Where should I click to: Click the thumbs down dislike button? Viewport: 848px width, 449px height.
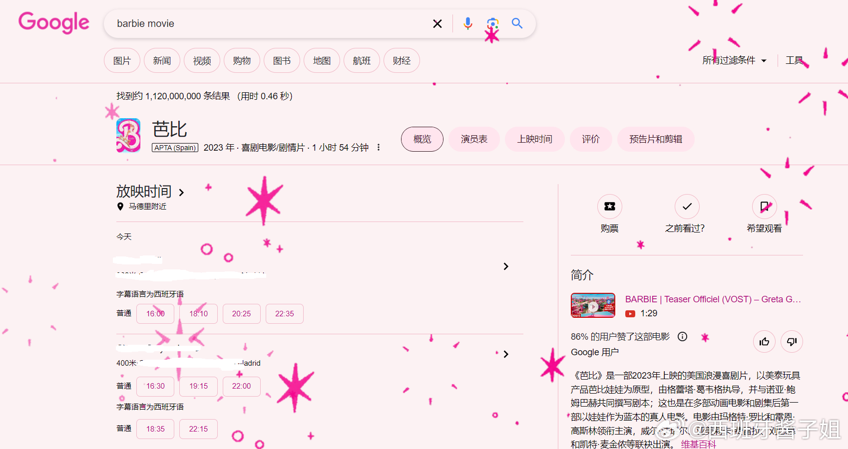coord(792,342)
